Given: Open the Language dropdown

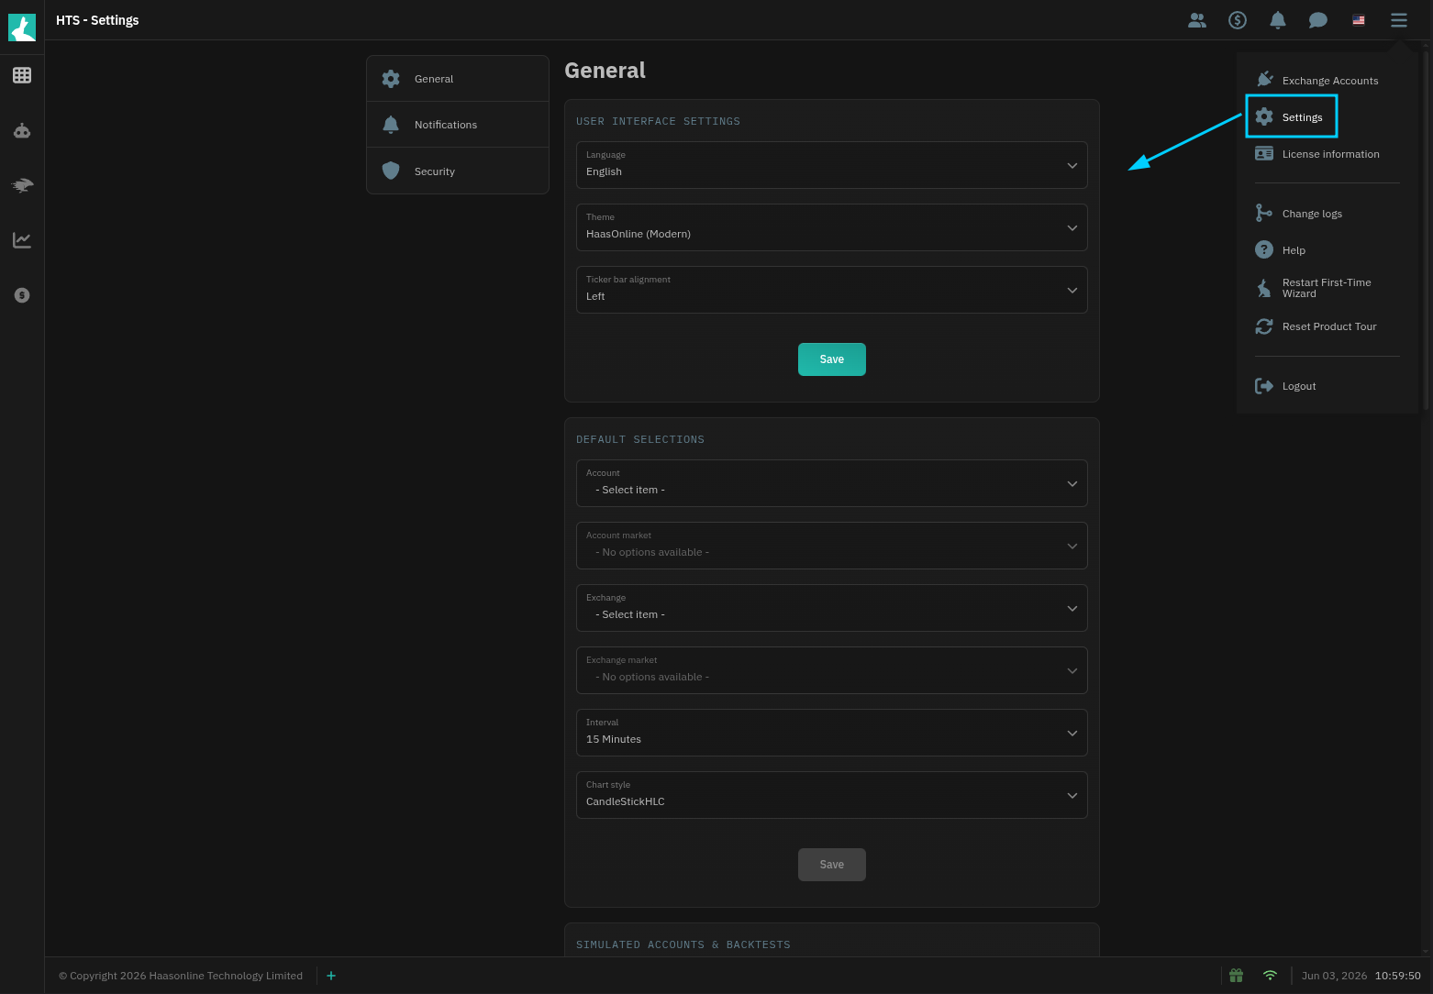Looking at the screenshot, I should coord(832,165).
